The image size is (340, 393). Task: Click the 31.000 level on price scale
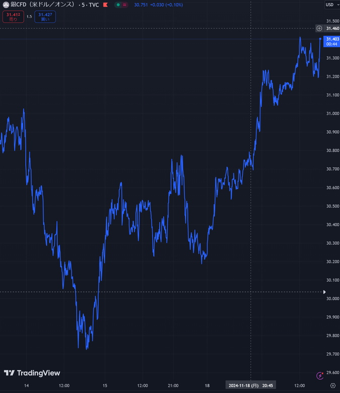click(x=332, y=113)
